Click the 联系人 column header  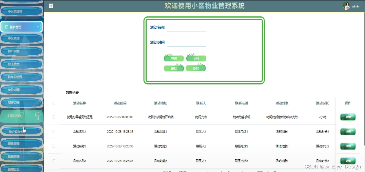201,103
